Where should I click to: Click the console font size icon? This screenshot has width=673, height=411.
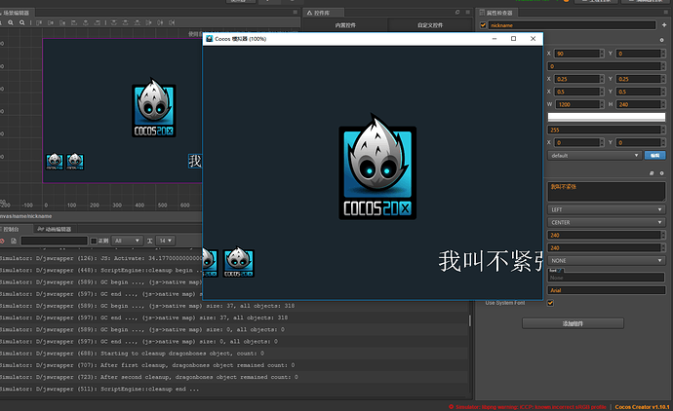(150, 241)
